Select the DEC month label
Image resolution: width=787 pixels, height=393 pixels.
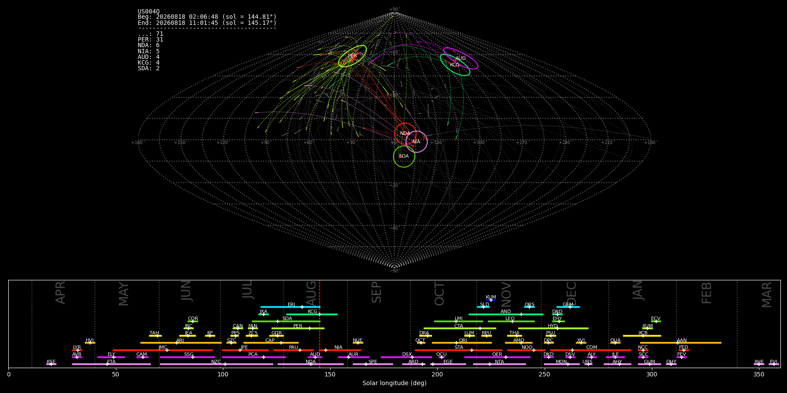click(x=571, y=293)
